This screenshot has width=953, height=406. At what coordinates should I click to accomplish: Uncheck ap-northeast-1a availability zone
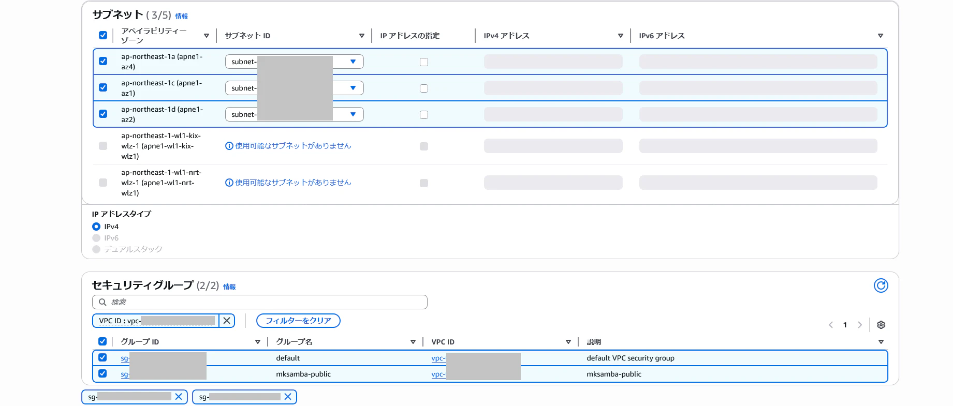103,61
